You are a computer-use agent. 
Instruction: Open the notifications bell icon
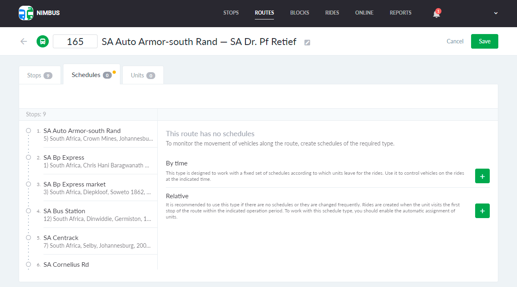[x=436, y=14]
